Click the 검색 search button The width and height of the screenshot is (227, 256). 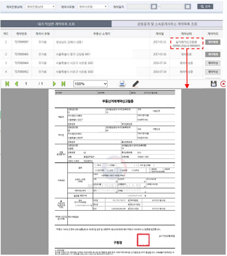point(205,7)
